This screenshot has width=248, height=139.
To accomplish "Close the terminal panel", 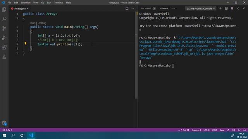I will pyautogui.click(x=244, y=8).
